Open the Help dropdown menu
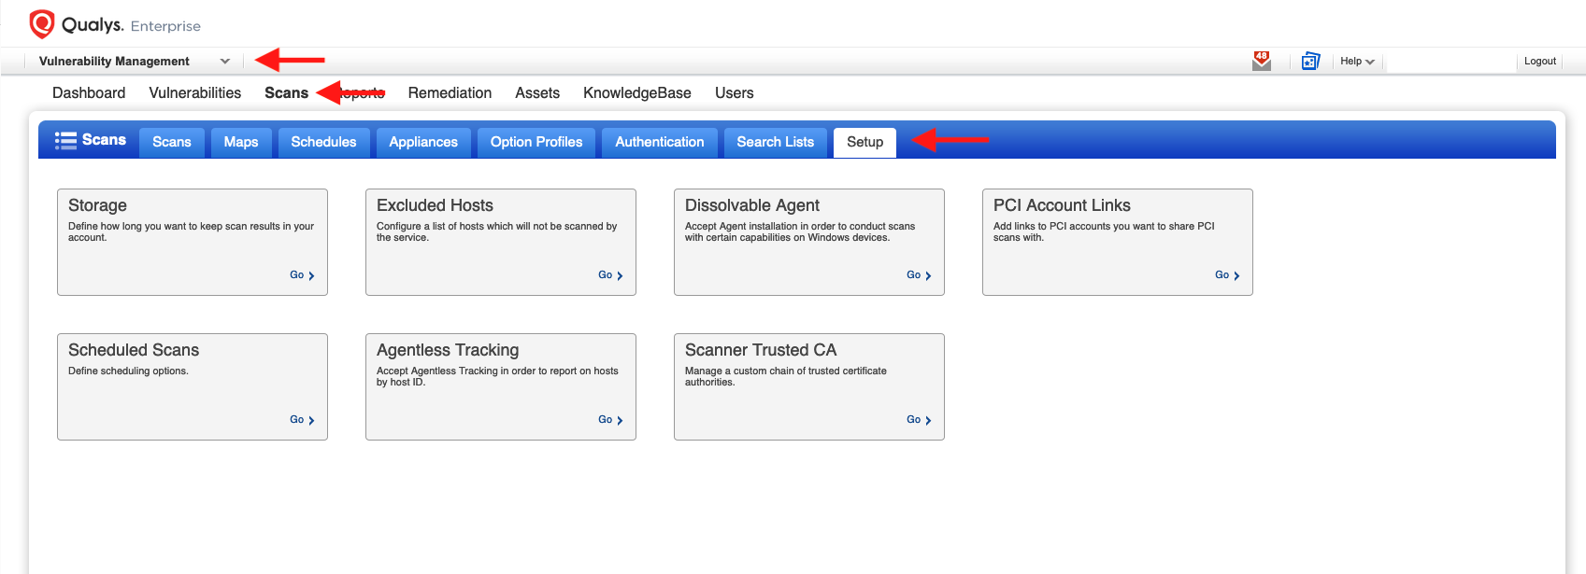This screenshot has height=574, width=1586. [1356, 62]
